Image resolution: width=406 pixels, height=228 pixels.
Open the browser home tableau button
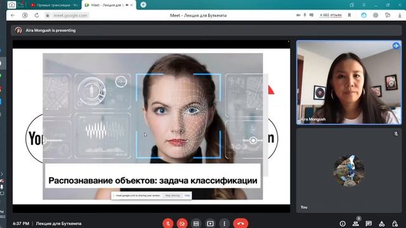click(11, 4)
